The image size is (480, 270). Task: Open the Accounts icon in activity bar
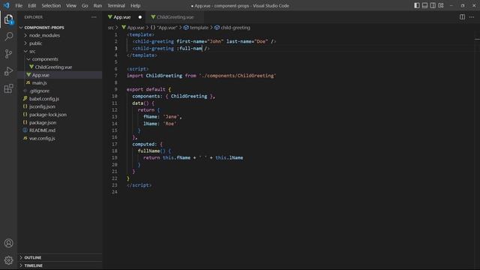coord(8,243)
